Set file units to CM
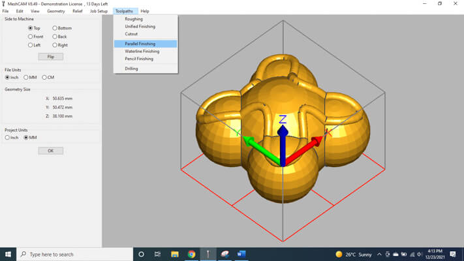Image resolution: width=464 pixels, height=261 pixels. (x=44, y=77)
